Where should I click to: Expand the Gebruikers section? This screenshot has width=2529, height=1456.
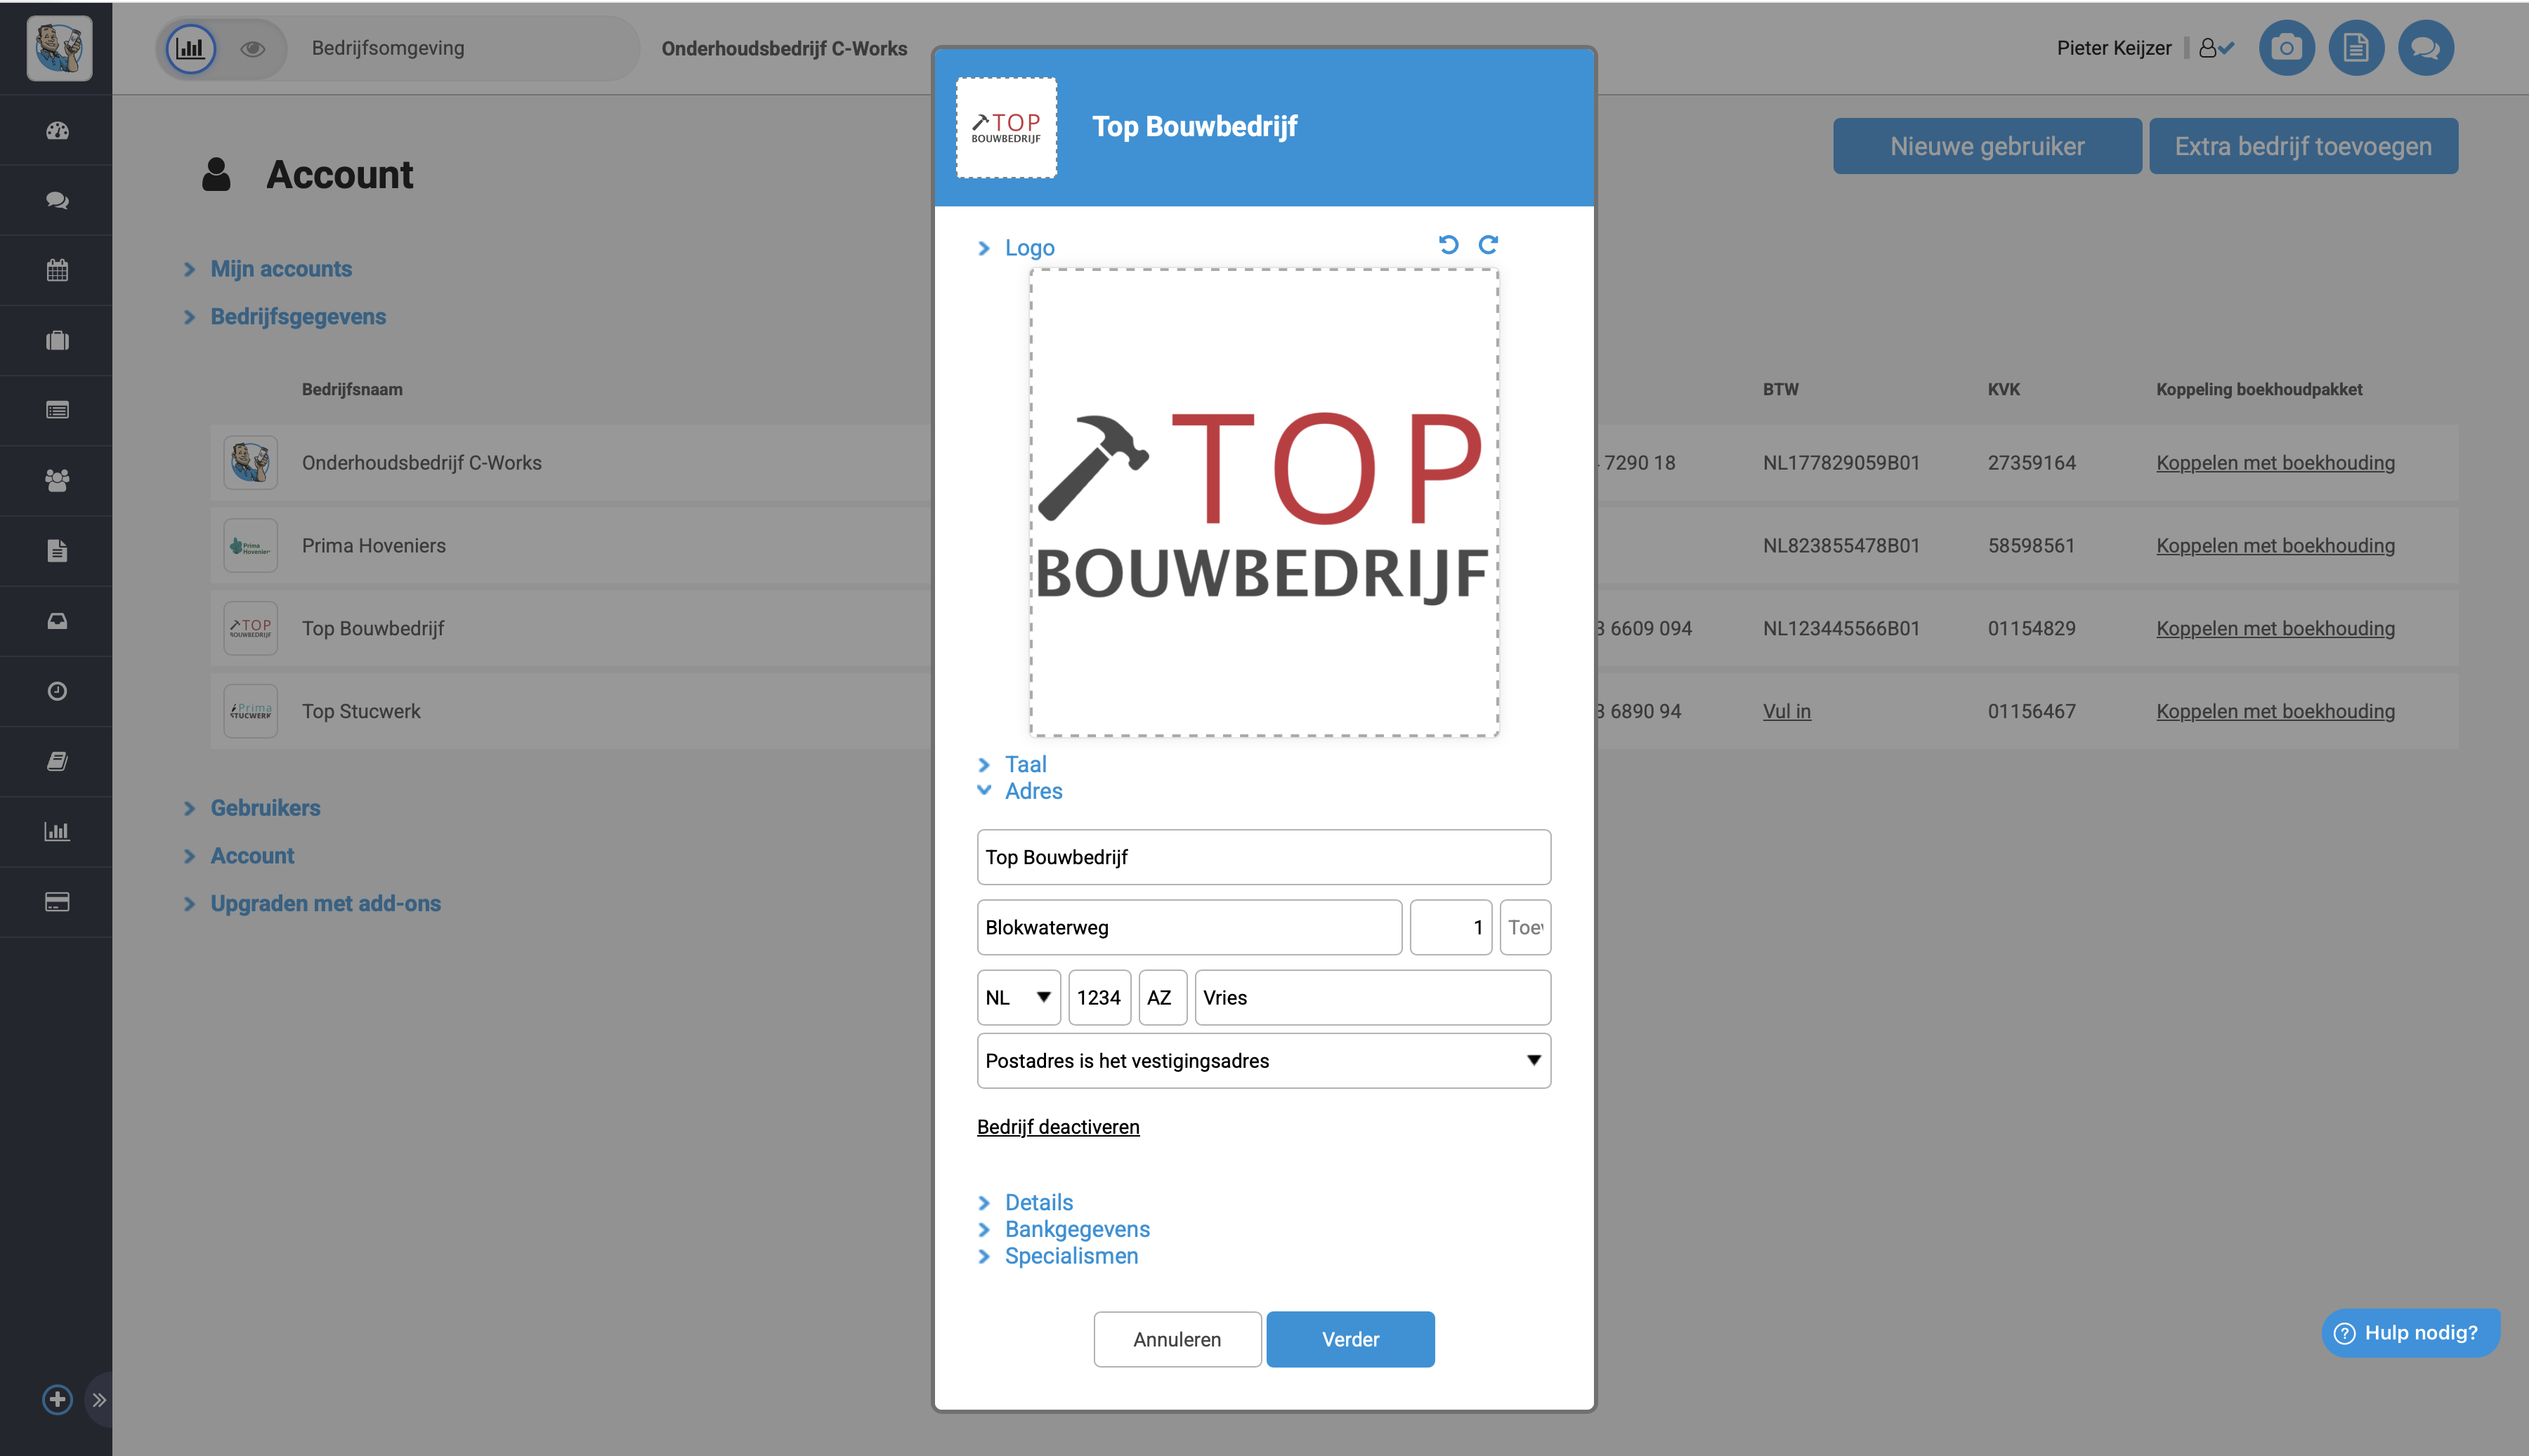(265, 808)
